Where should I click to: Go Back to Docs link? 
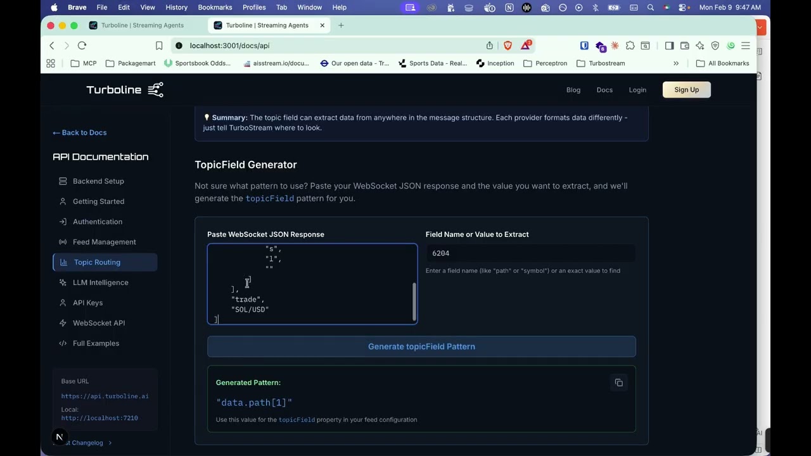click(x=79, y=132)
